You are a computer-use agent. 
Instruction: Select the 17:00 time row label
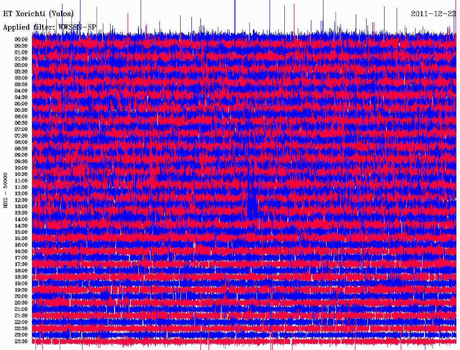[x=21, y=258]
